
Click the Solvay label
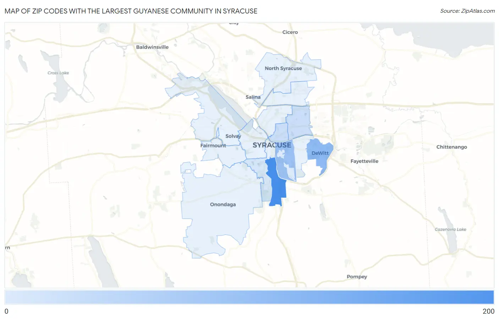coord(233,136)
